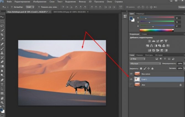The width and height of the screenshot is (185, 117).
Task: Swap foreground and background colors
Action: click(3, 106)
